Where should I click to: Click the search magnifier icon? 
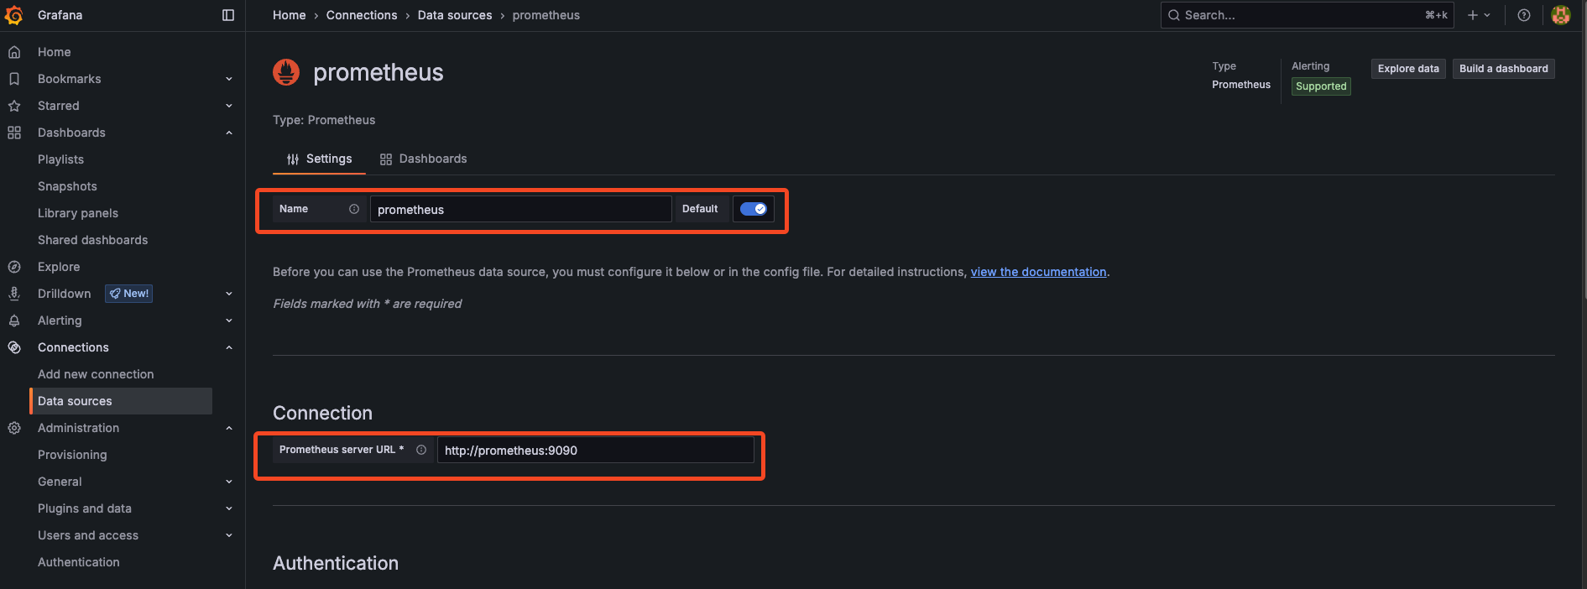coord(1174,15)
